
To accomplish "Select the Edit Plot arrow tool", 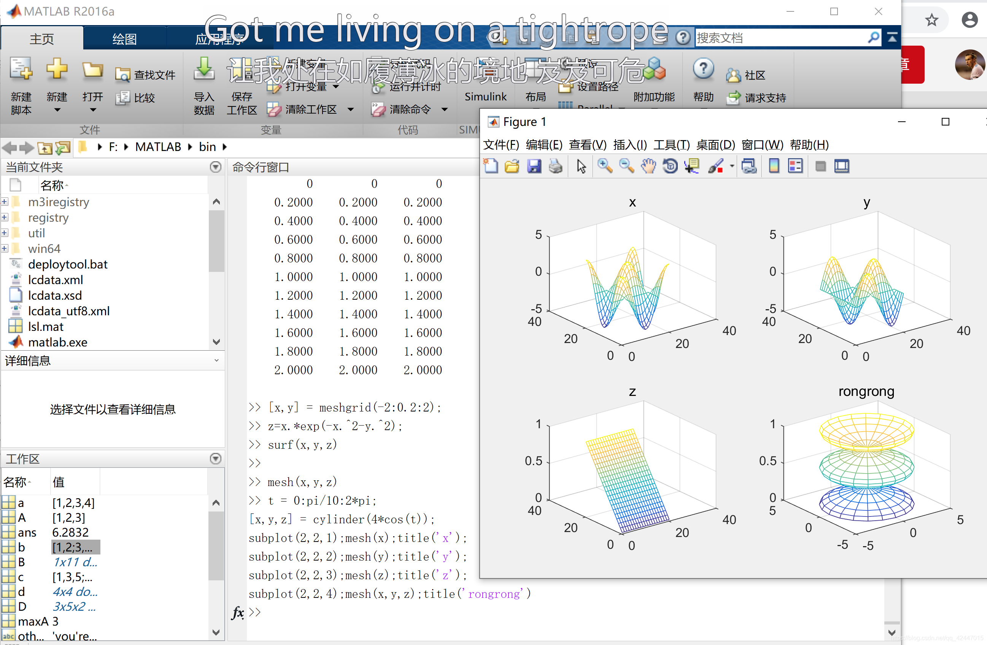I will [582, 166].
